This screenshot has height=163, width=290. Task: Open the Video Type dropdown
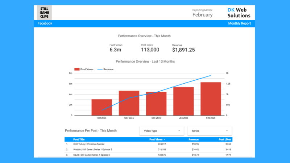pyautogui.click(x=162, y=131)
